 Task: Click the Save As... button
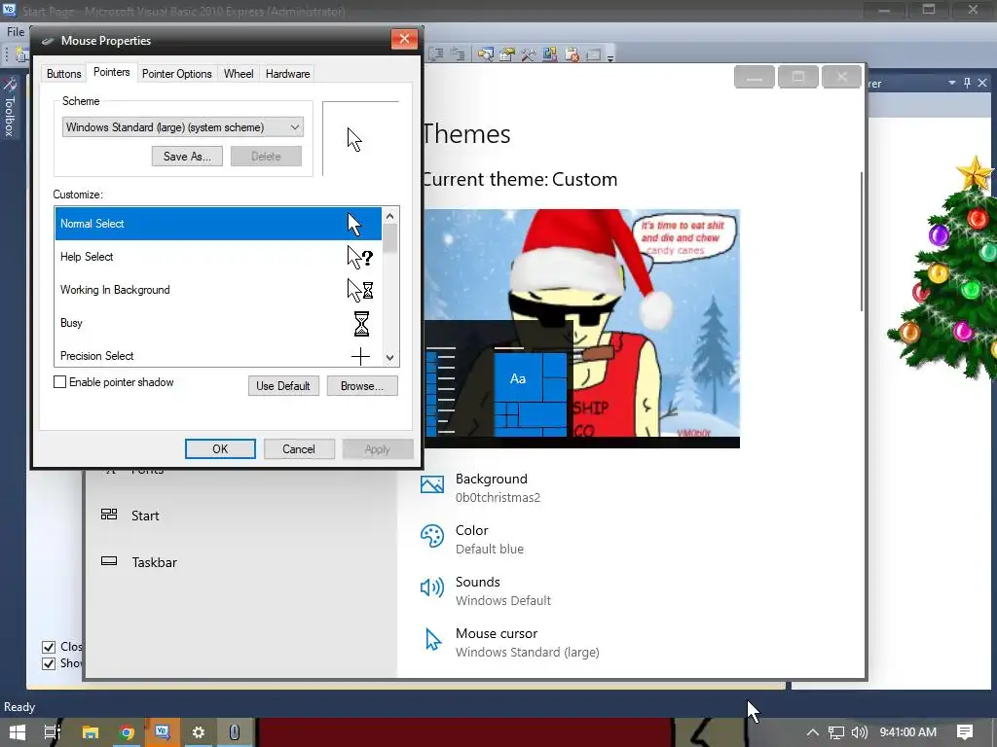[187, 157]
